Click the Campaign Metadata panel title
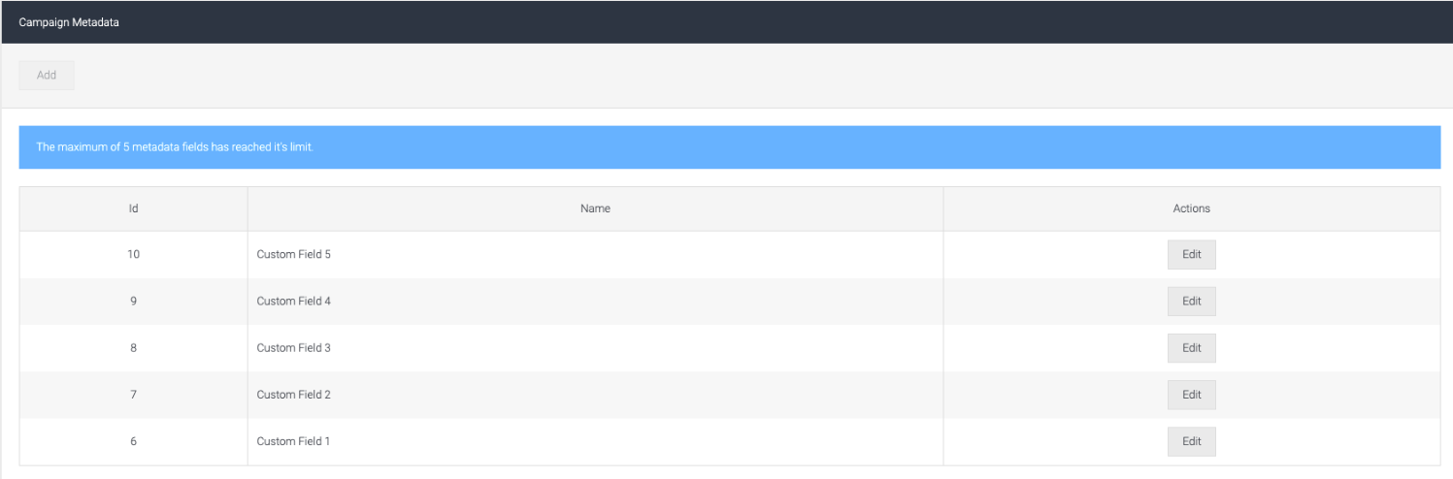This screenshot has width=1453, height=479. tap(69, 22)
